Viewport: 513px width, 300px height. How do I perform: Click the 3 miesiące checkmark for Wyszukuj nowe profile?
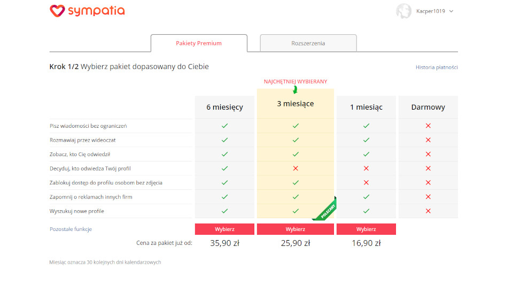pyautogui.click(x=296, y=211)
